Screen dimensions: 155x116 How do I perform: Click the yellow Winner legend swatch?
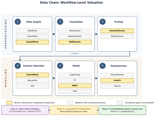[x=9, y=103]
